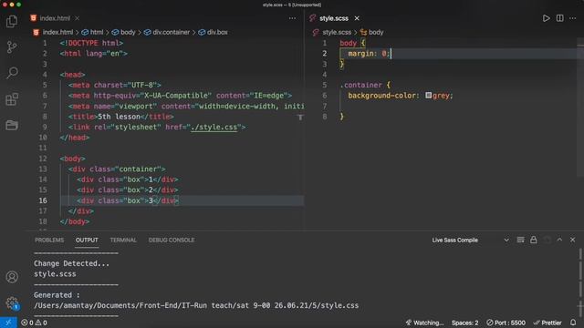Click '5th lesson' title text
The image size is (584, 328).
tap(119, 117)
